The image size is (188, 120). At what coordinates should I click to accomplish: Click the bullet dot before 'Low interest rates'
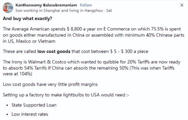pos(6,114)
